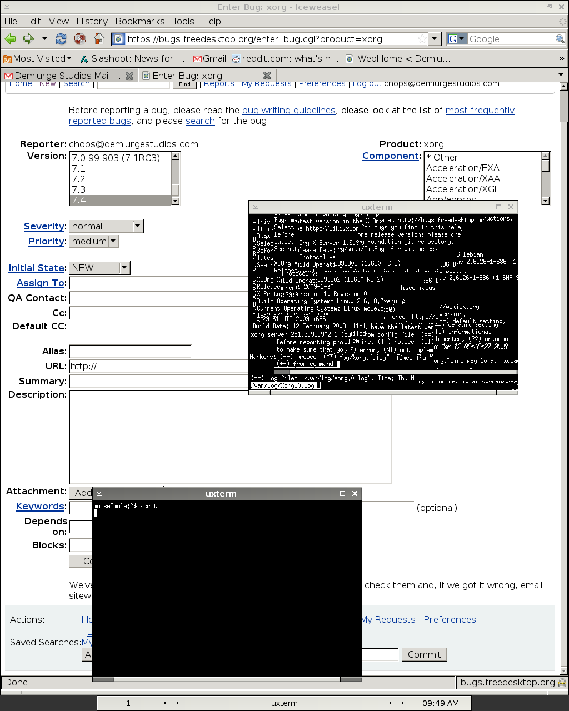
Task: Click the Stop loading icon
Action: pyautogui.click(x=80, y=39)
